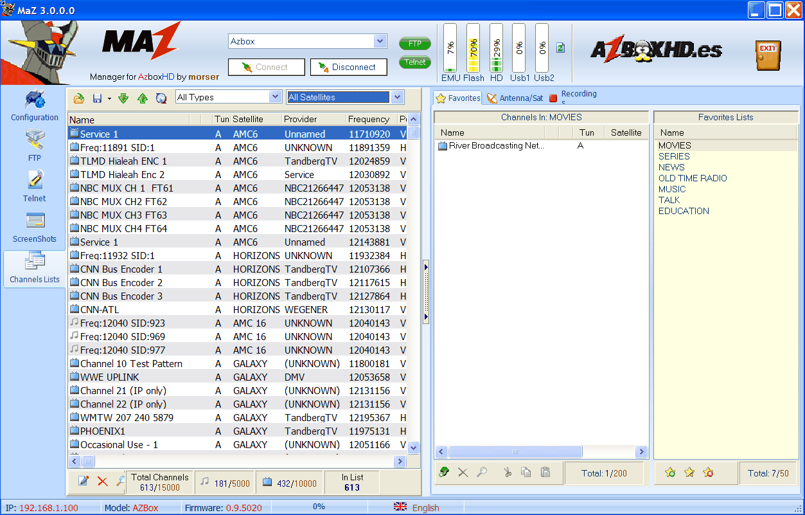This screenshot has height=515, width=805.
Task: Select the CNN-ATL channel row
Action: (238, 309)
